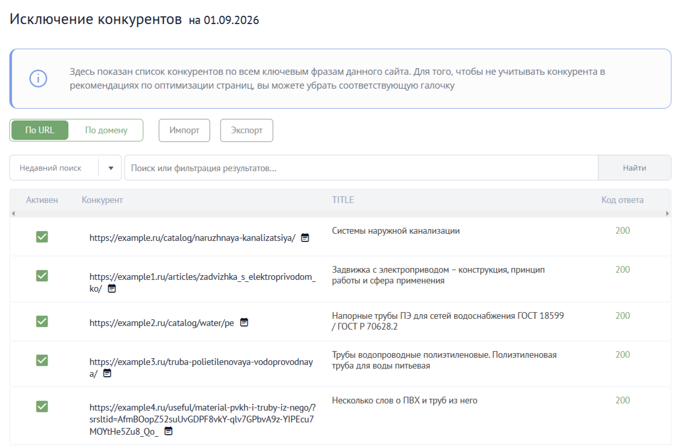Click the date text на 01.09.2026
Viewport: 680px width, 446px height.
[x=224, y=21]
